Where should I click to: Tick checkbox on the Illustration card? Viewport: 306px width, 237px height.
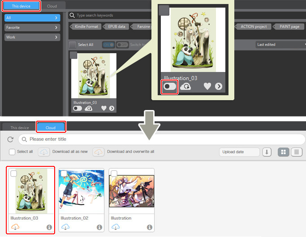(114, 174)
